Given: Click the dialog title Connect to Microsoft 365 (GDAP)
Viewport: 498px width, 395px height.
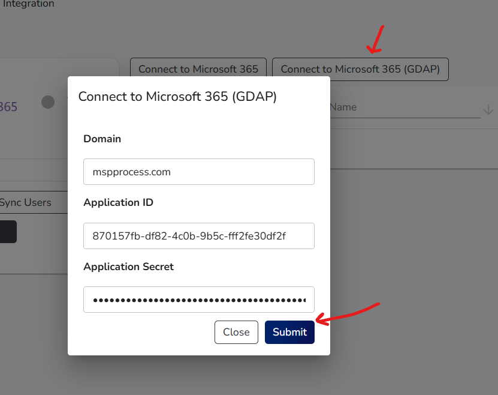Looking at the screenshot, I should pos(177,97).
